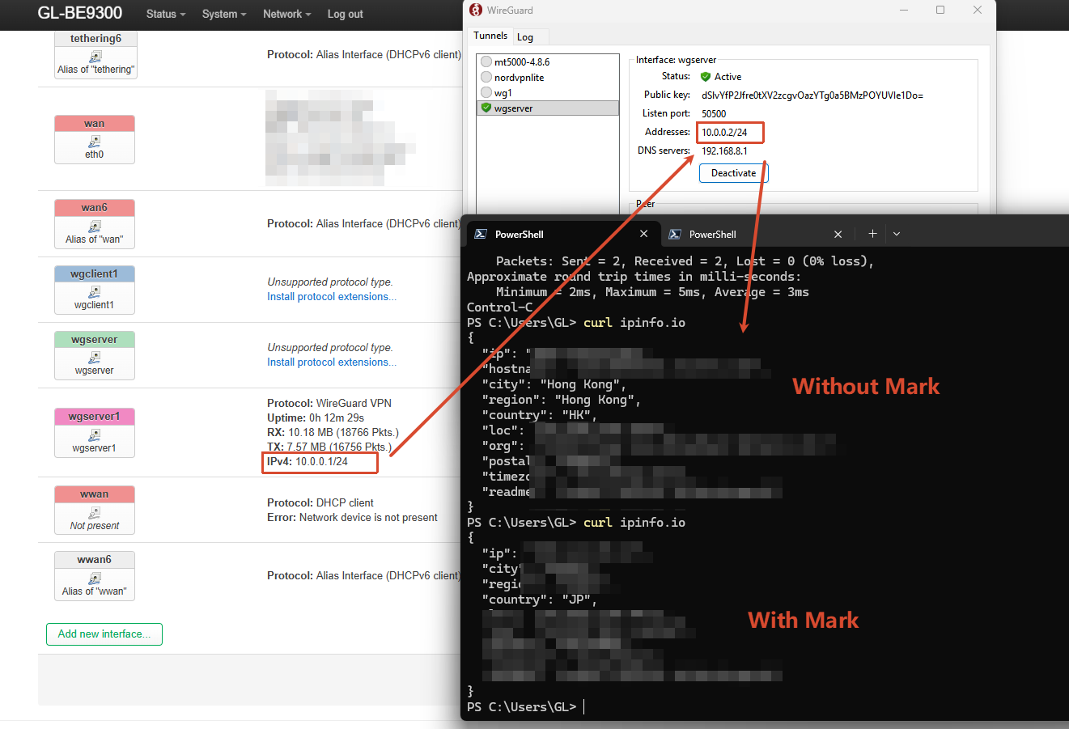Click the listen port value 50500

click(714, 114)
